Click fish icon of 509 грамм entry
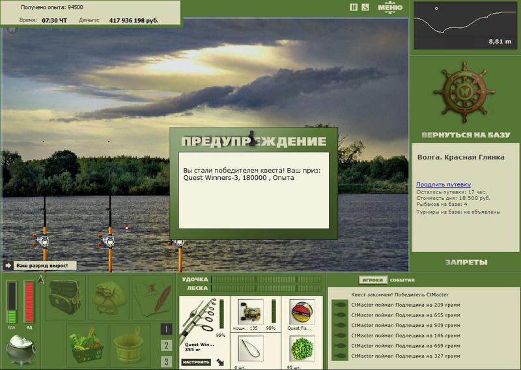The height and width of the screenshot is (370, 521). coord(339,325)
